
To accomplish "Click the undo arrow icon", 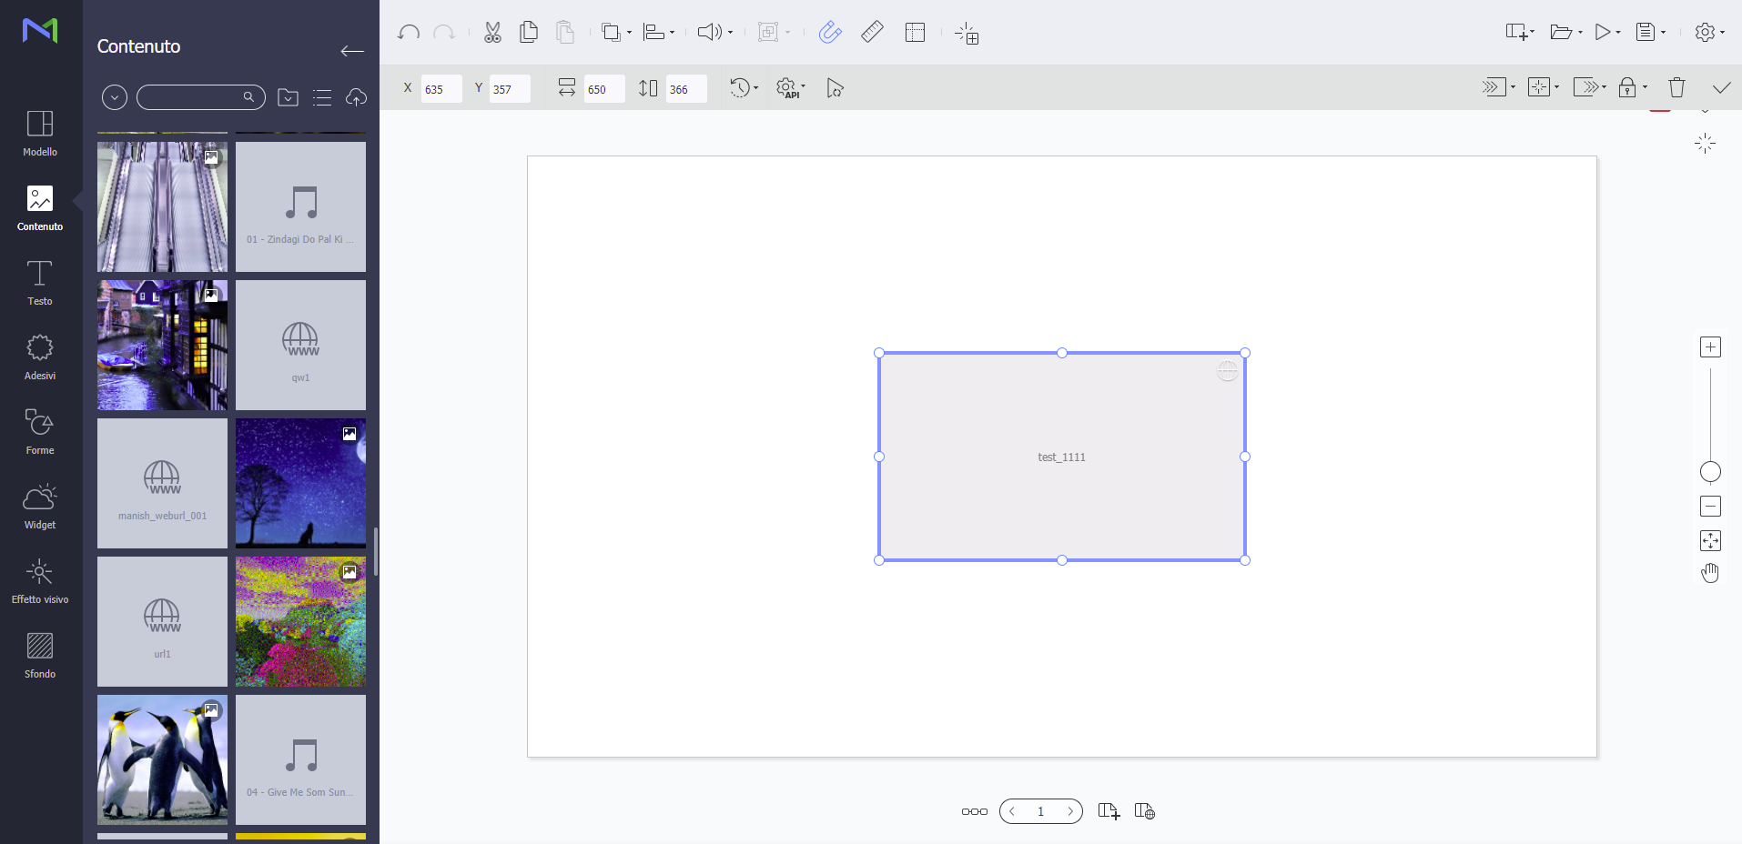I will 409,33.
